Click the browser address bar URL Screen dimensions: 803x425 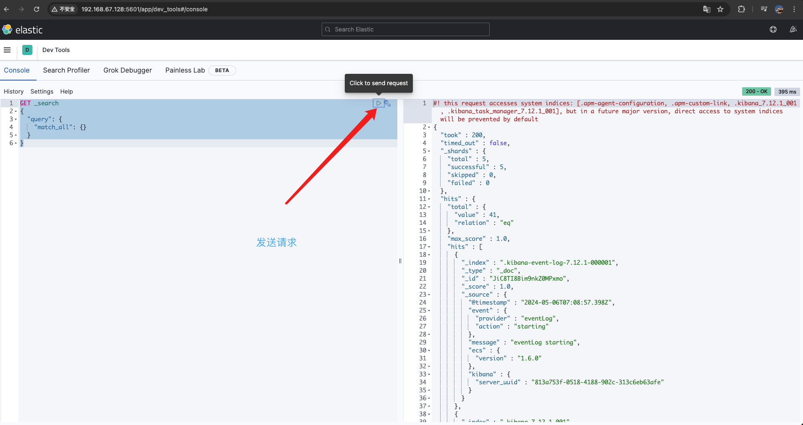[144, 9]
